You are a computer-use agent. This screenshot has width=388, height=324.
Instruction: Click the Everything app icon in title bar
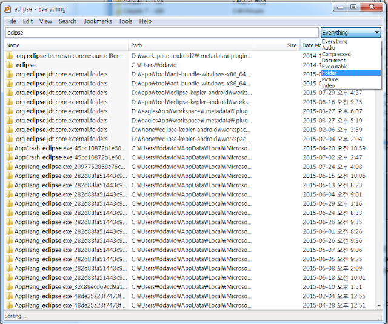(x=7, y=9)
